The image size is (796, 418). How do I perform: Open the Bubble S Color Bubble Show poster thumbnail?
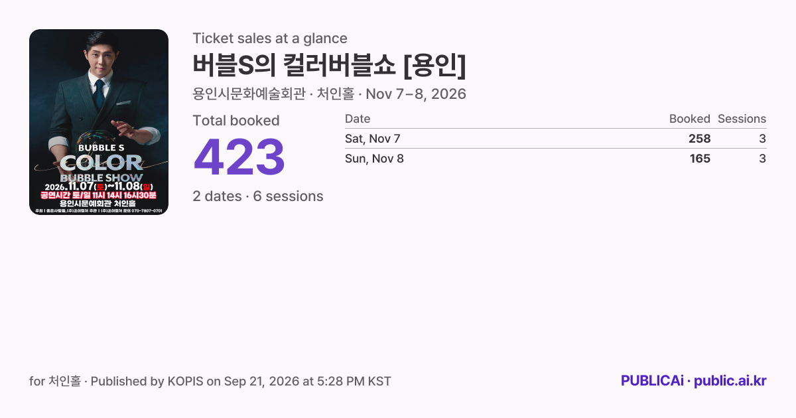tap(99, 122)
